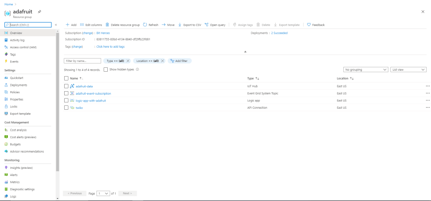Refresh the resource list

(x=151, y=25)
